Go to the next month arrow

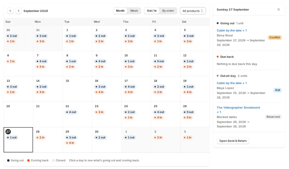tap(18, 11)
